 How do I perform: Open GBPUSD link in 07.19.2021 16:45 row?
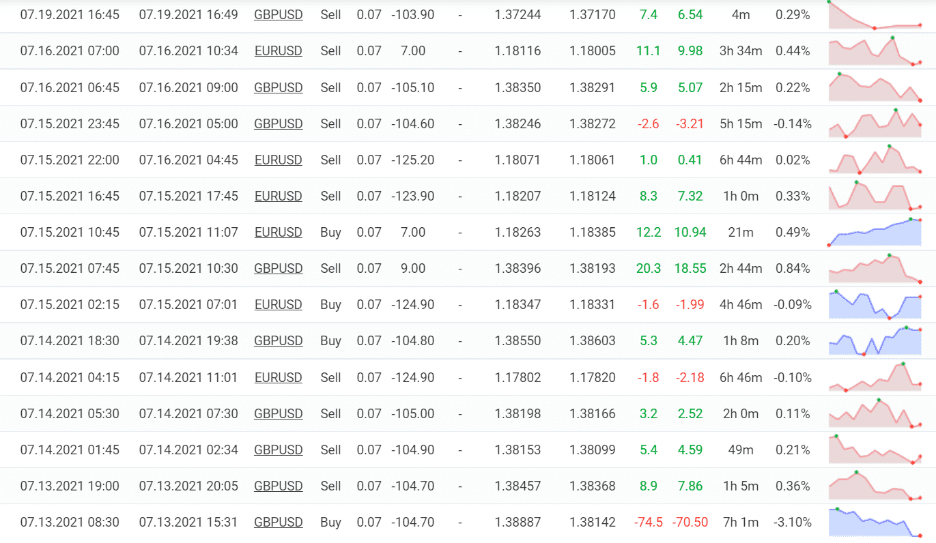(279, 14)
